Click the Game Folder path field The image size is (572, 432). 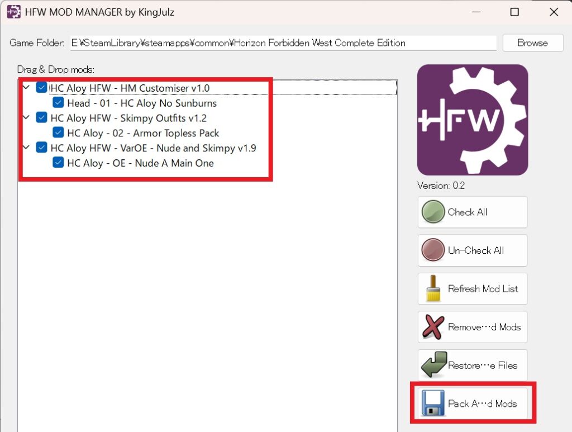(283, 42)
